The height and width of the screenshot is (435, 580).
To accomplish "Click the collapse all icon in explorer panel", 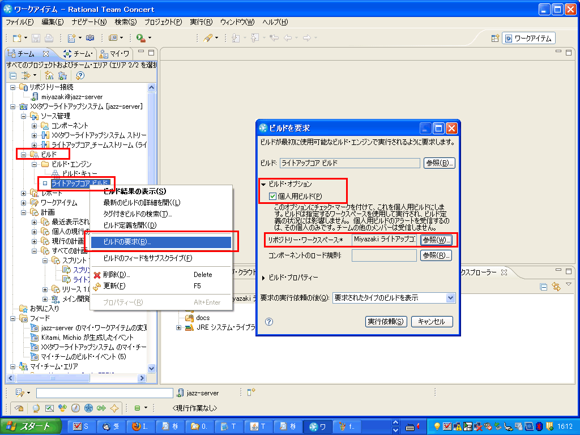I will [x=543, y=287].
